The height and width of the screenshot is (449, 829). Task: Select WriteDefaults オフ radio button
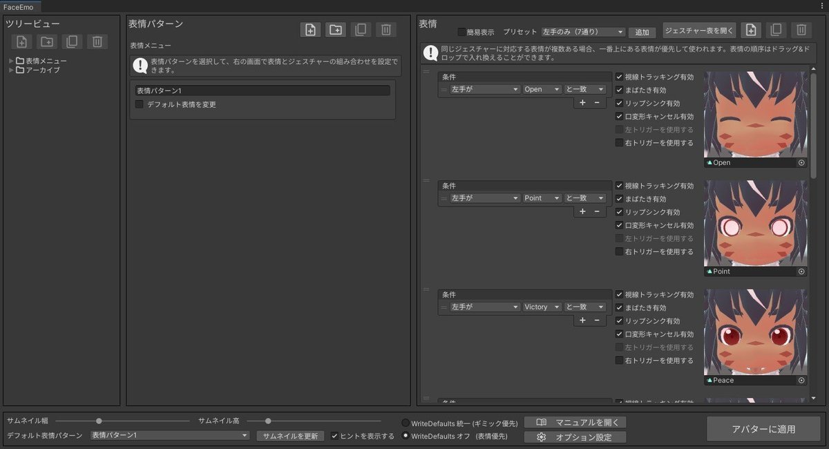[x=406, y=436]
